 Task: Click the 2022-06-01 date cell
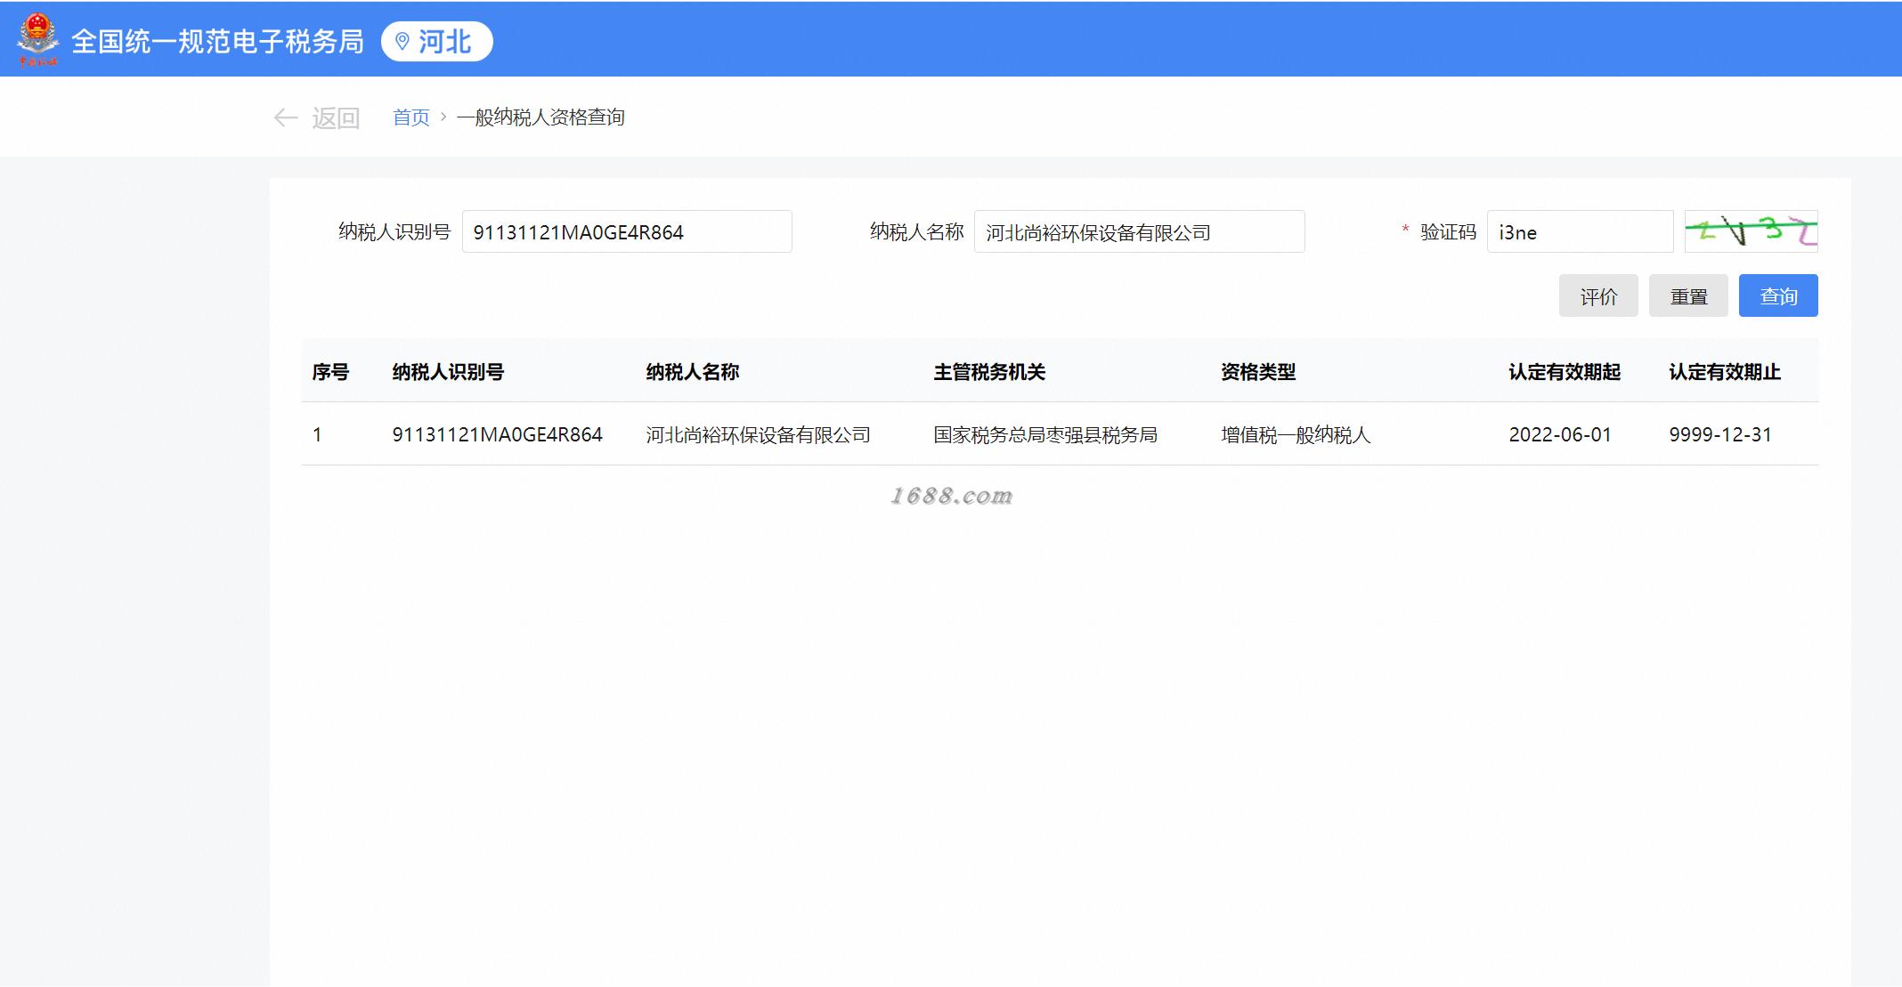pyautogui.click(x=1559, y=434)
